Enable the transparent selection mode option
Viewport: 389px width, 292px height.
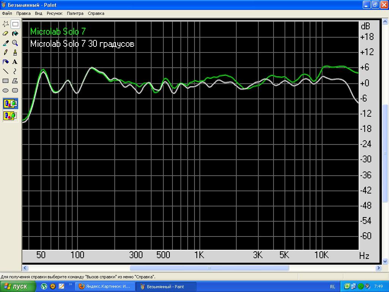[10, 116]
